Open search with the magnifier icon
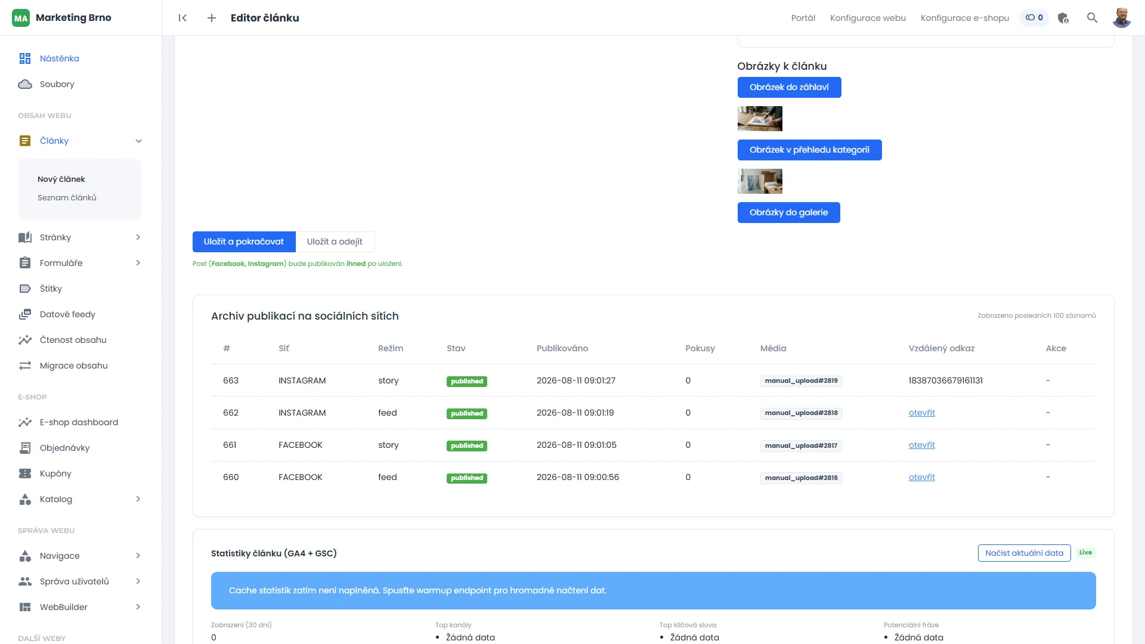The width and height of the screenshot is (1145, 644). tap(1092, 18)
